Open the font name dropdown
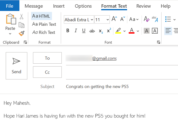178x124 pixels. (91, 20)
